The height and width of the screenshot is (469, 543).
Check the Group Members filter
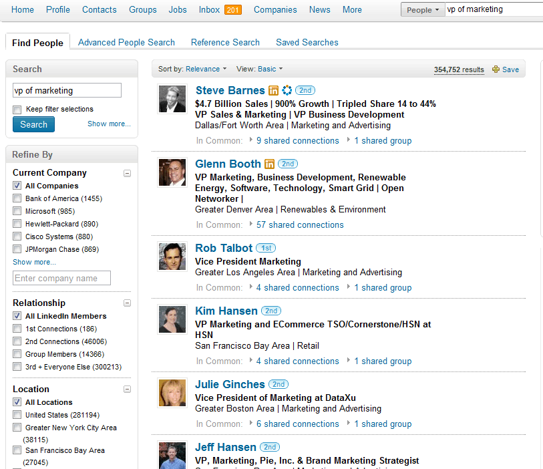[17, 354]
